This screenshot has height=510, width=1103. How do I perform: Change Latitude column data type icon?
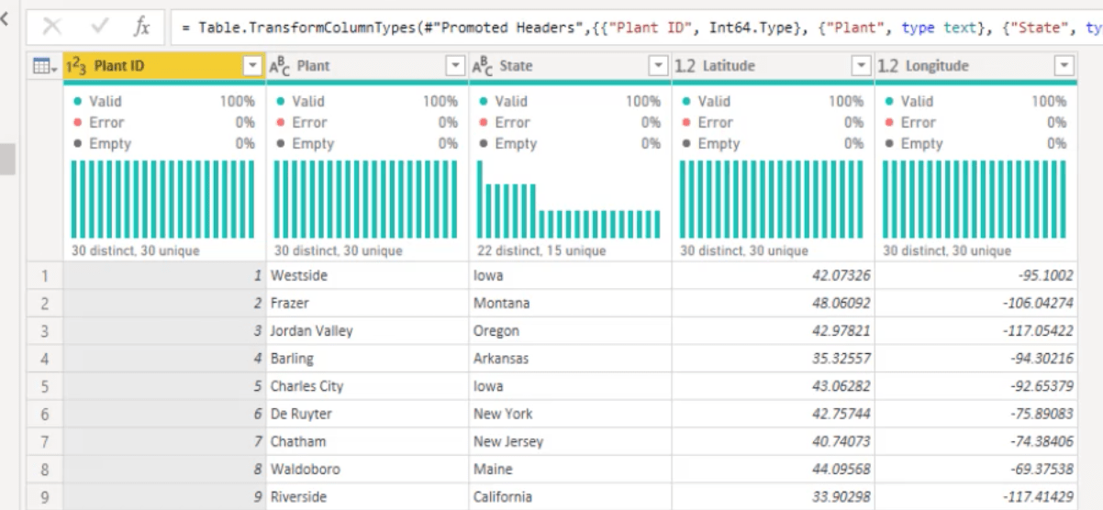[685, 66]
